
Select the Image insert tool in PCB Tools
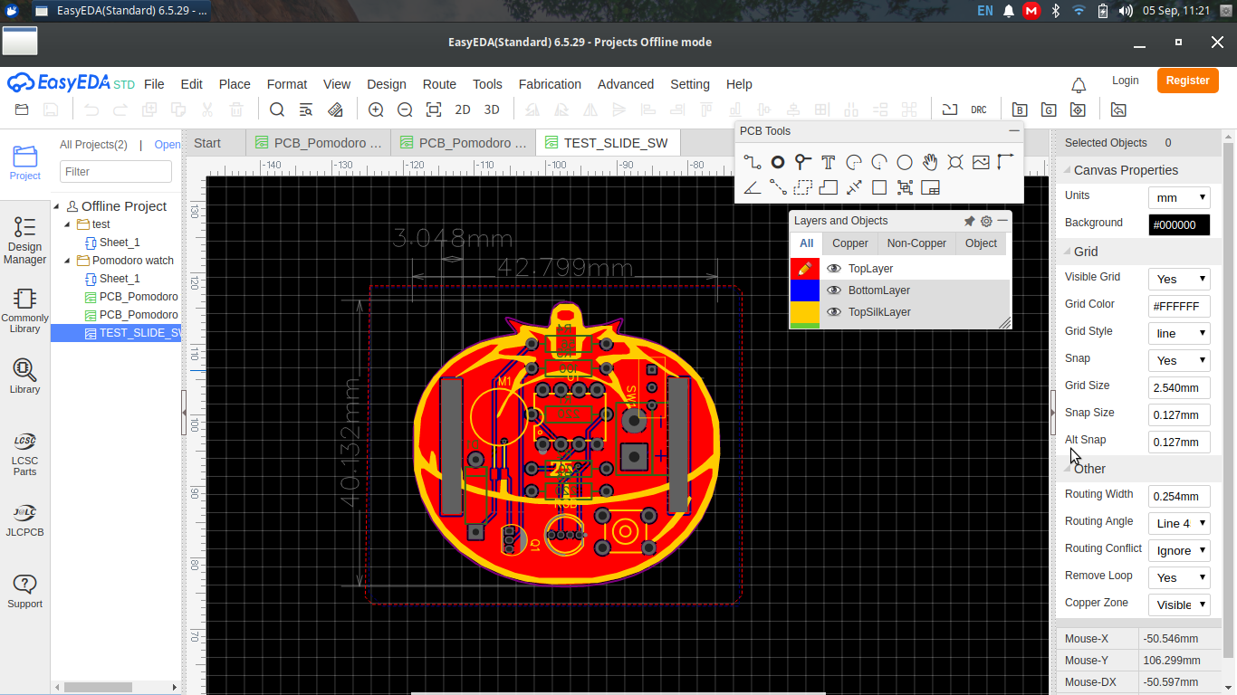pyautogui.click(x=981, y=162)
